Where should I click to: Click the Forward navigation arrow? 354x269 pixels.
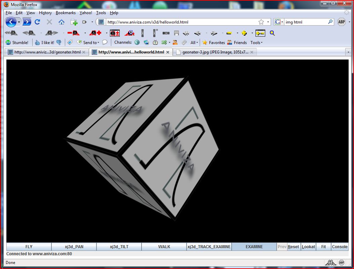(27, 22)
